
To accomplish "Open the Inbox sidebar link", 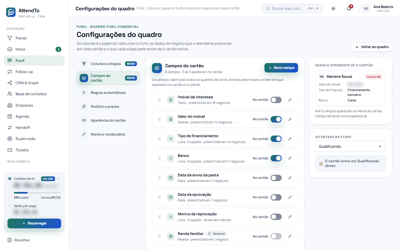I will [34, 49].
